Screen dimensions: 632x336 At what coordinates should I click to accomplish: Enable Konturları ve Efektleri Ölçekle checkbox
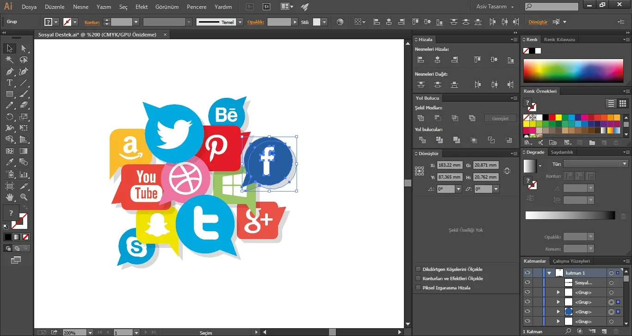[418, 278]
